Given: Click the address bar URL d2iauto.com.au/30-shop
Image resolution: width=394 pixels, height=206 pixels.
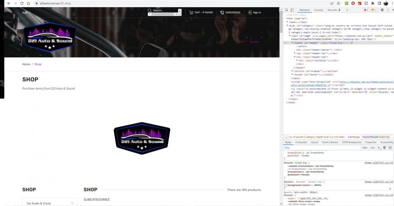Looking at the screenshot, I should pos(55,3).
